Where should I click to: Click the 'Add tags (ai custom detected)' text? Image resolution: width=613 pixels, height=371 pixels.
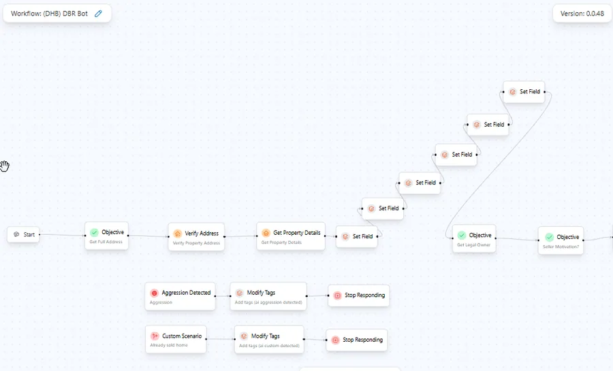coord(269,346)
